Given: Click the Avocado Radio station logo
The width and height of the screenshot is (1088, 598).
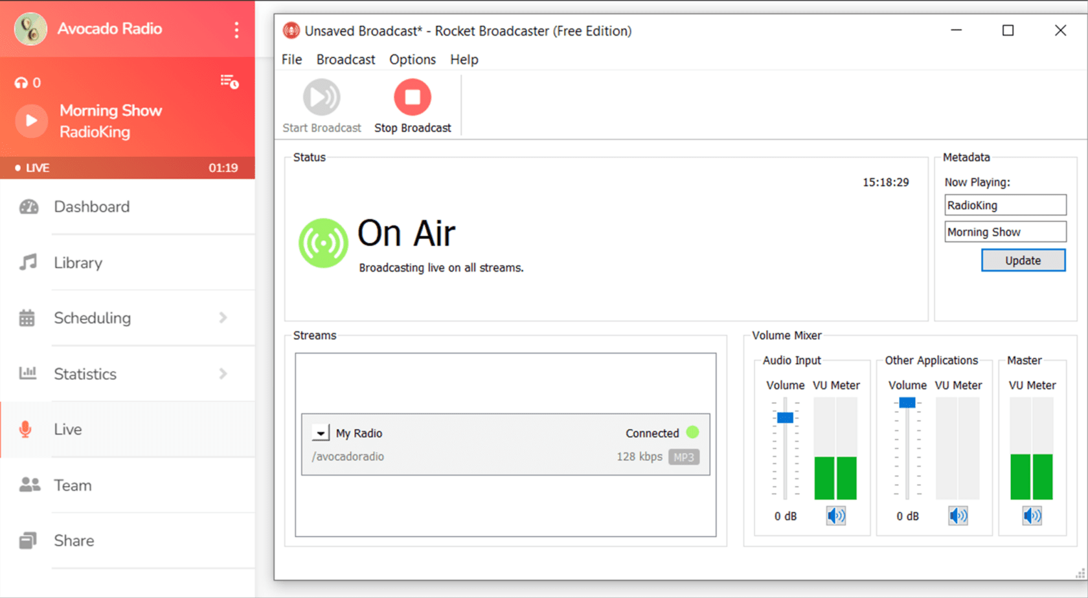Looking at the screenshot, I should 30,28.
